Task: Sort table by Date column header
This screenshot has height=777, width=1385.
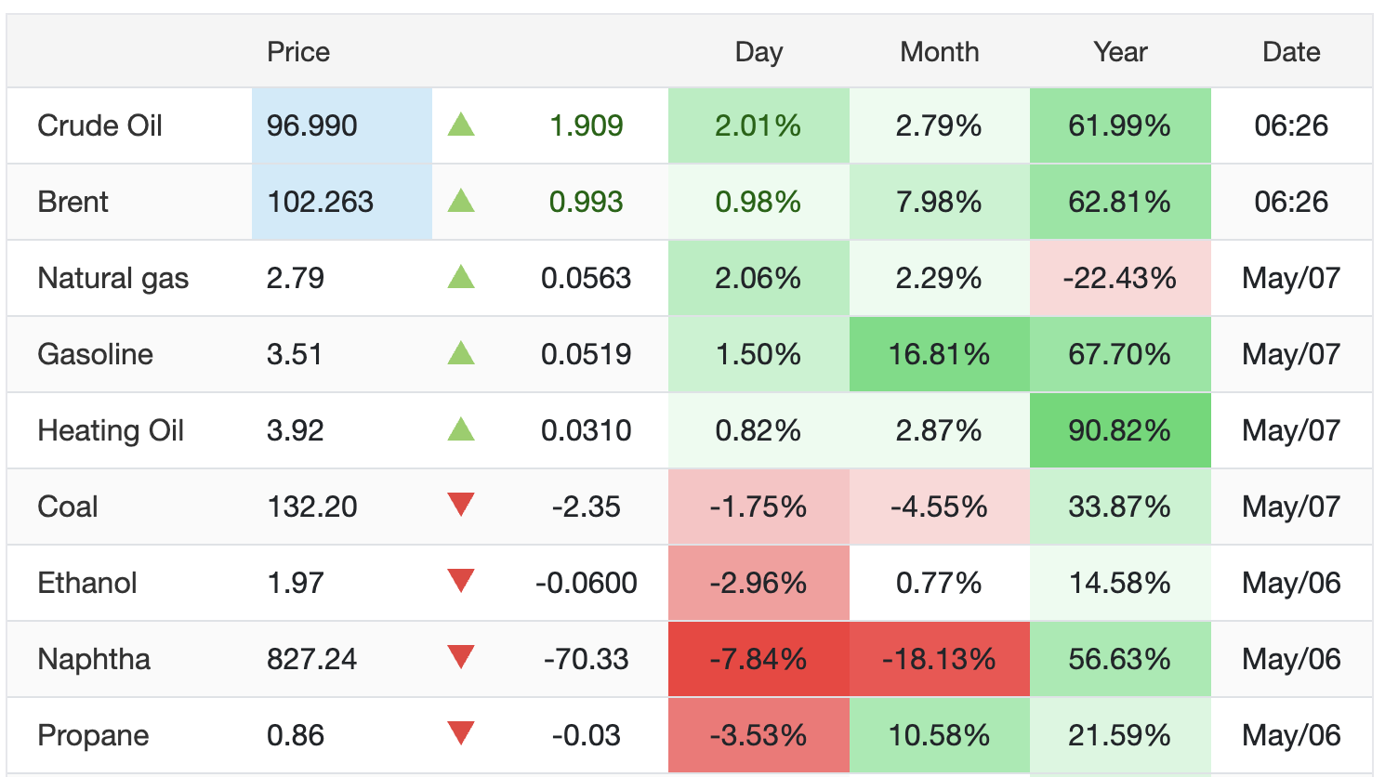Action: 1291,52
